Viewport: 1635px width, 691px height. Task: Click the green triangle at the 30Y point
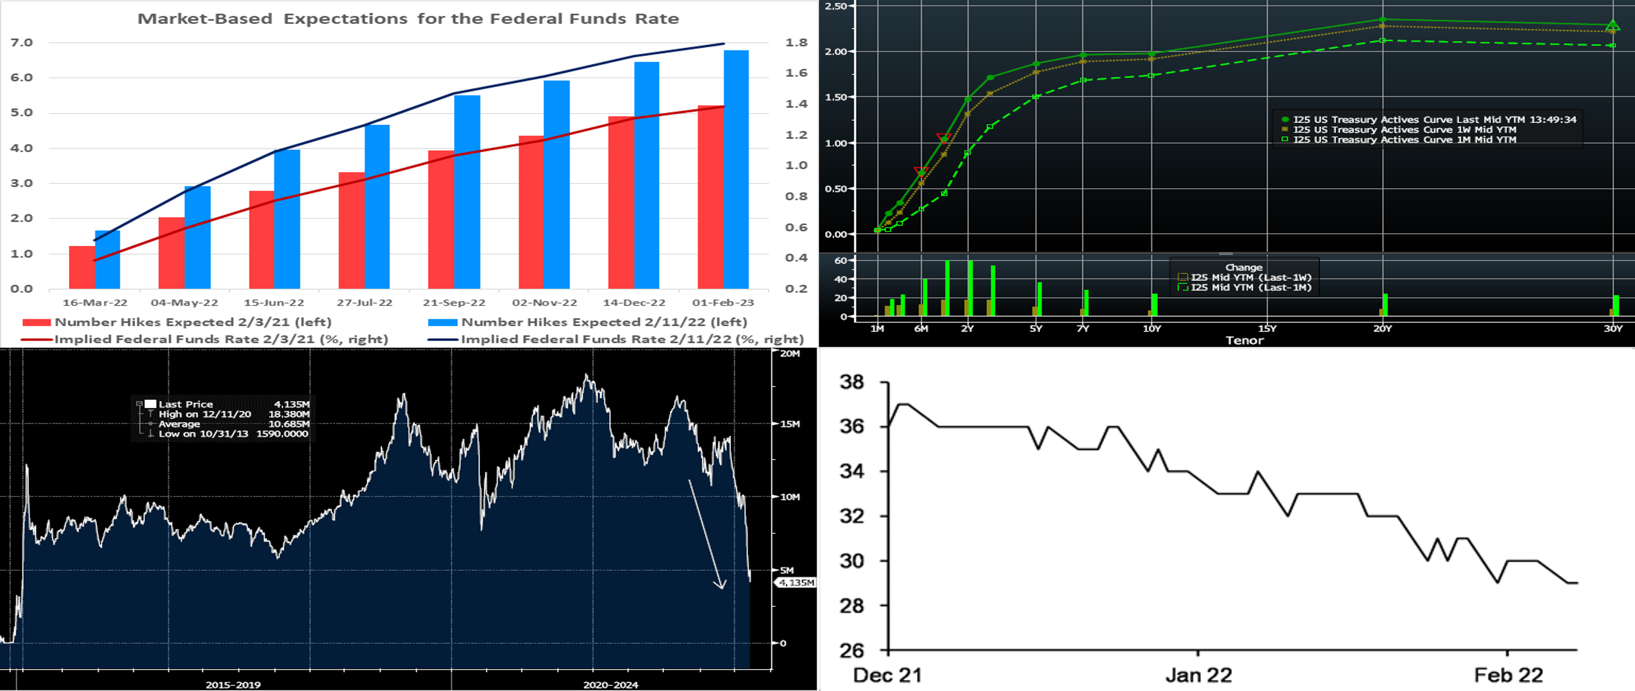[1613, 26]
